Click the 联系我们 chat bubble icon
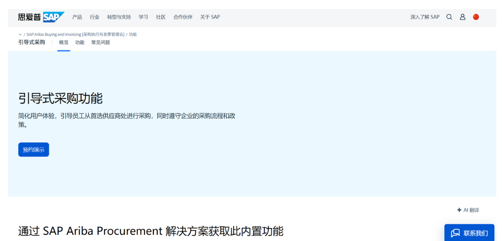The width and height of the screenshot is (503, 241). click(455, 233)
